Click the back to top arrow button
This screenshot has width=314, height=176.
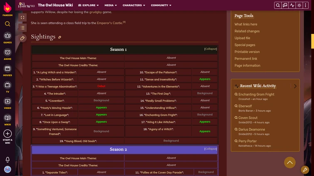290,162
